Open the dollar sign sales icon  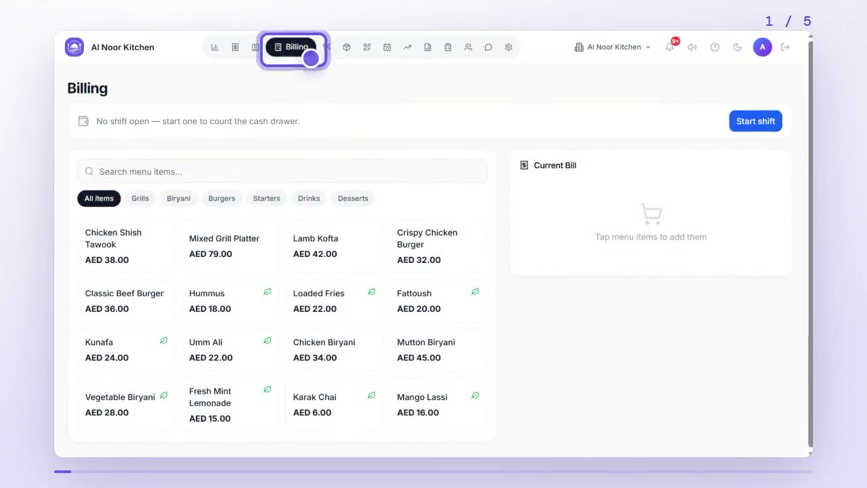235,47
